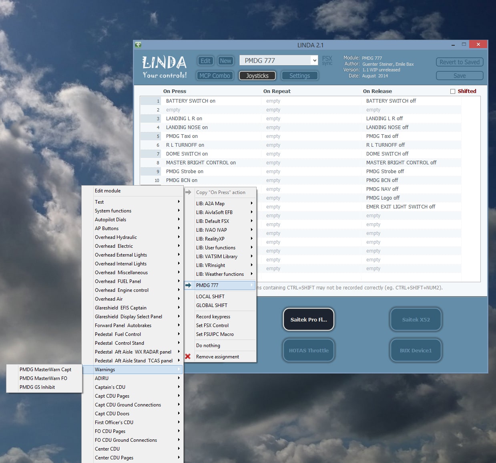Select PMDG GS Inhibit option
The image size is (496, 463).
point(37,387)
